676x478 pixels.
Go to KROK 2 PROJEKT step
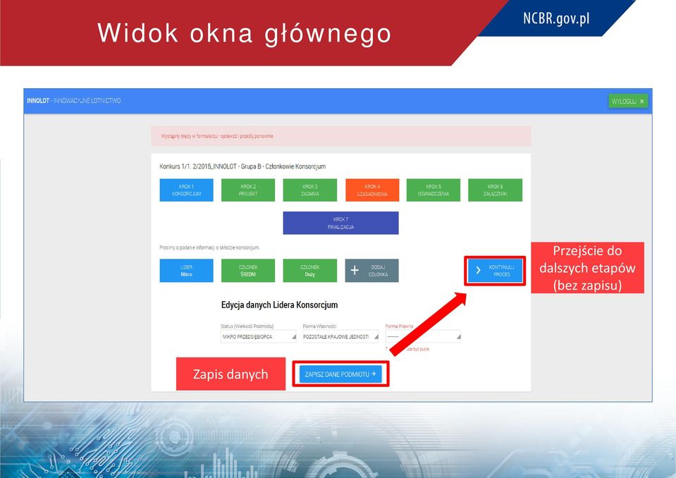pos(248,190)
